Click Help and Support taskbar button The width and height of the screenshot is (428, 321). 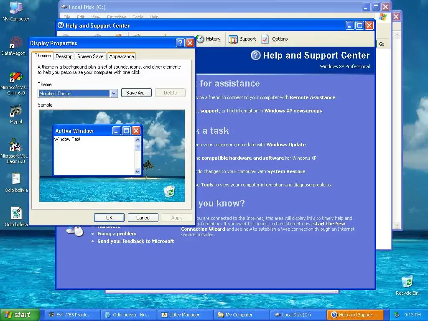354,315
